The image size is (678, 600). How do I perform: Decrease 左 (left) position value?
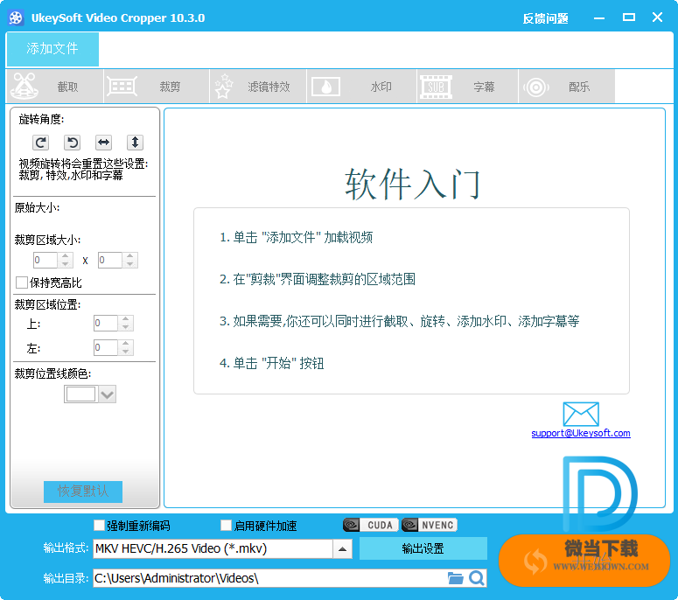125,352
